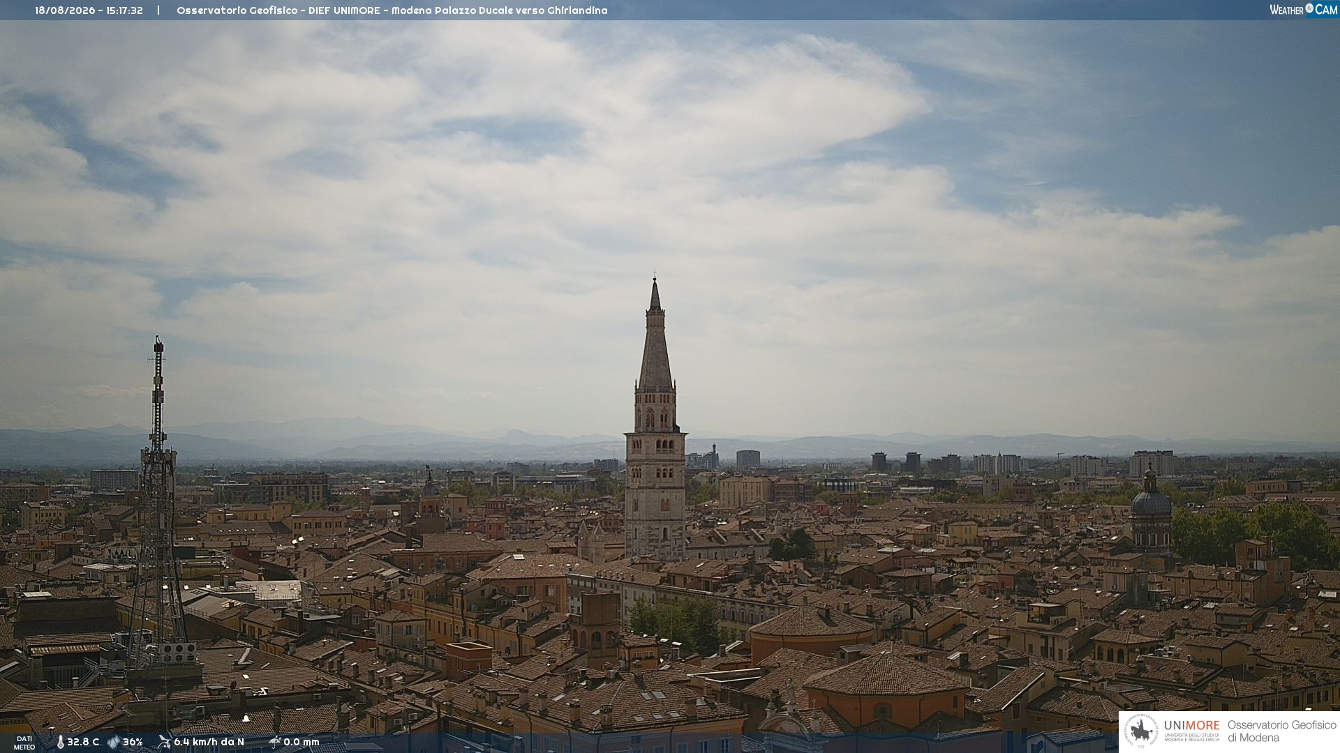The width and height of the screenshot is (1340, 753).
Task: Select the DATI METEO label
Action: (x=24, y=743)
